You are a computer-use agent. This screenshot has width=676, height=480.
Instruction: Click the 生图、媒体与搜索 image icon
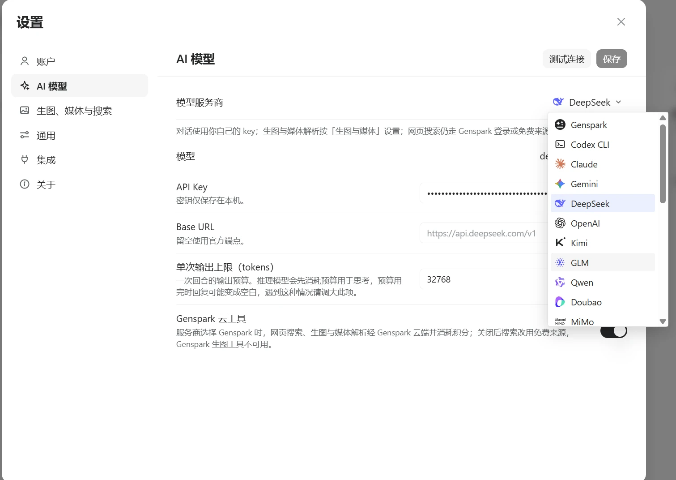point(25,110)
